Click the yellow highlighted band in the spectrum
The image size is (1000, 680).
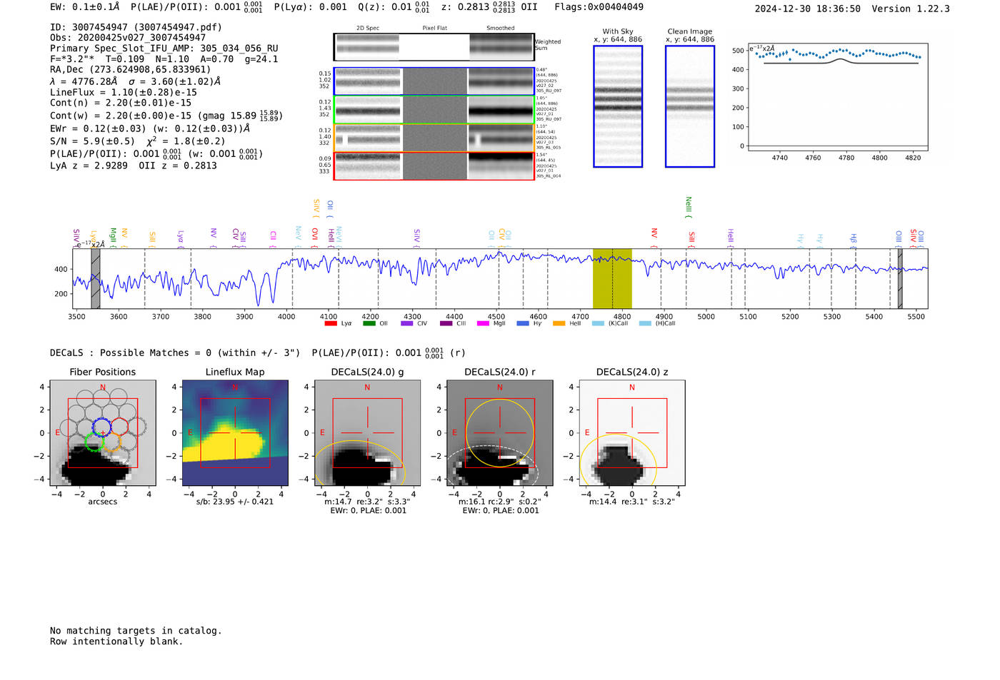click(x=612, y=279)
